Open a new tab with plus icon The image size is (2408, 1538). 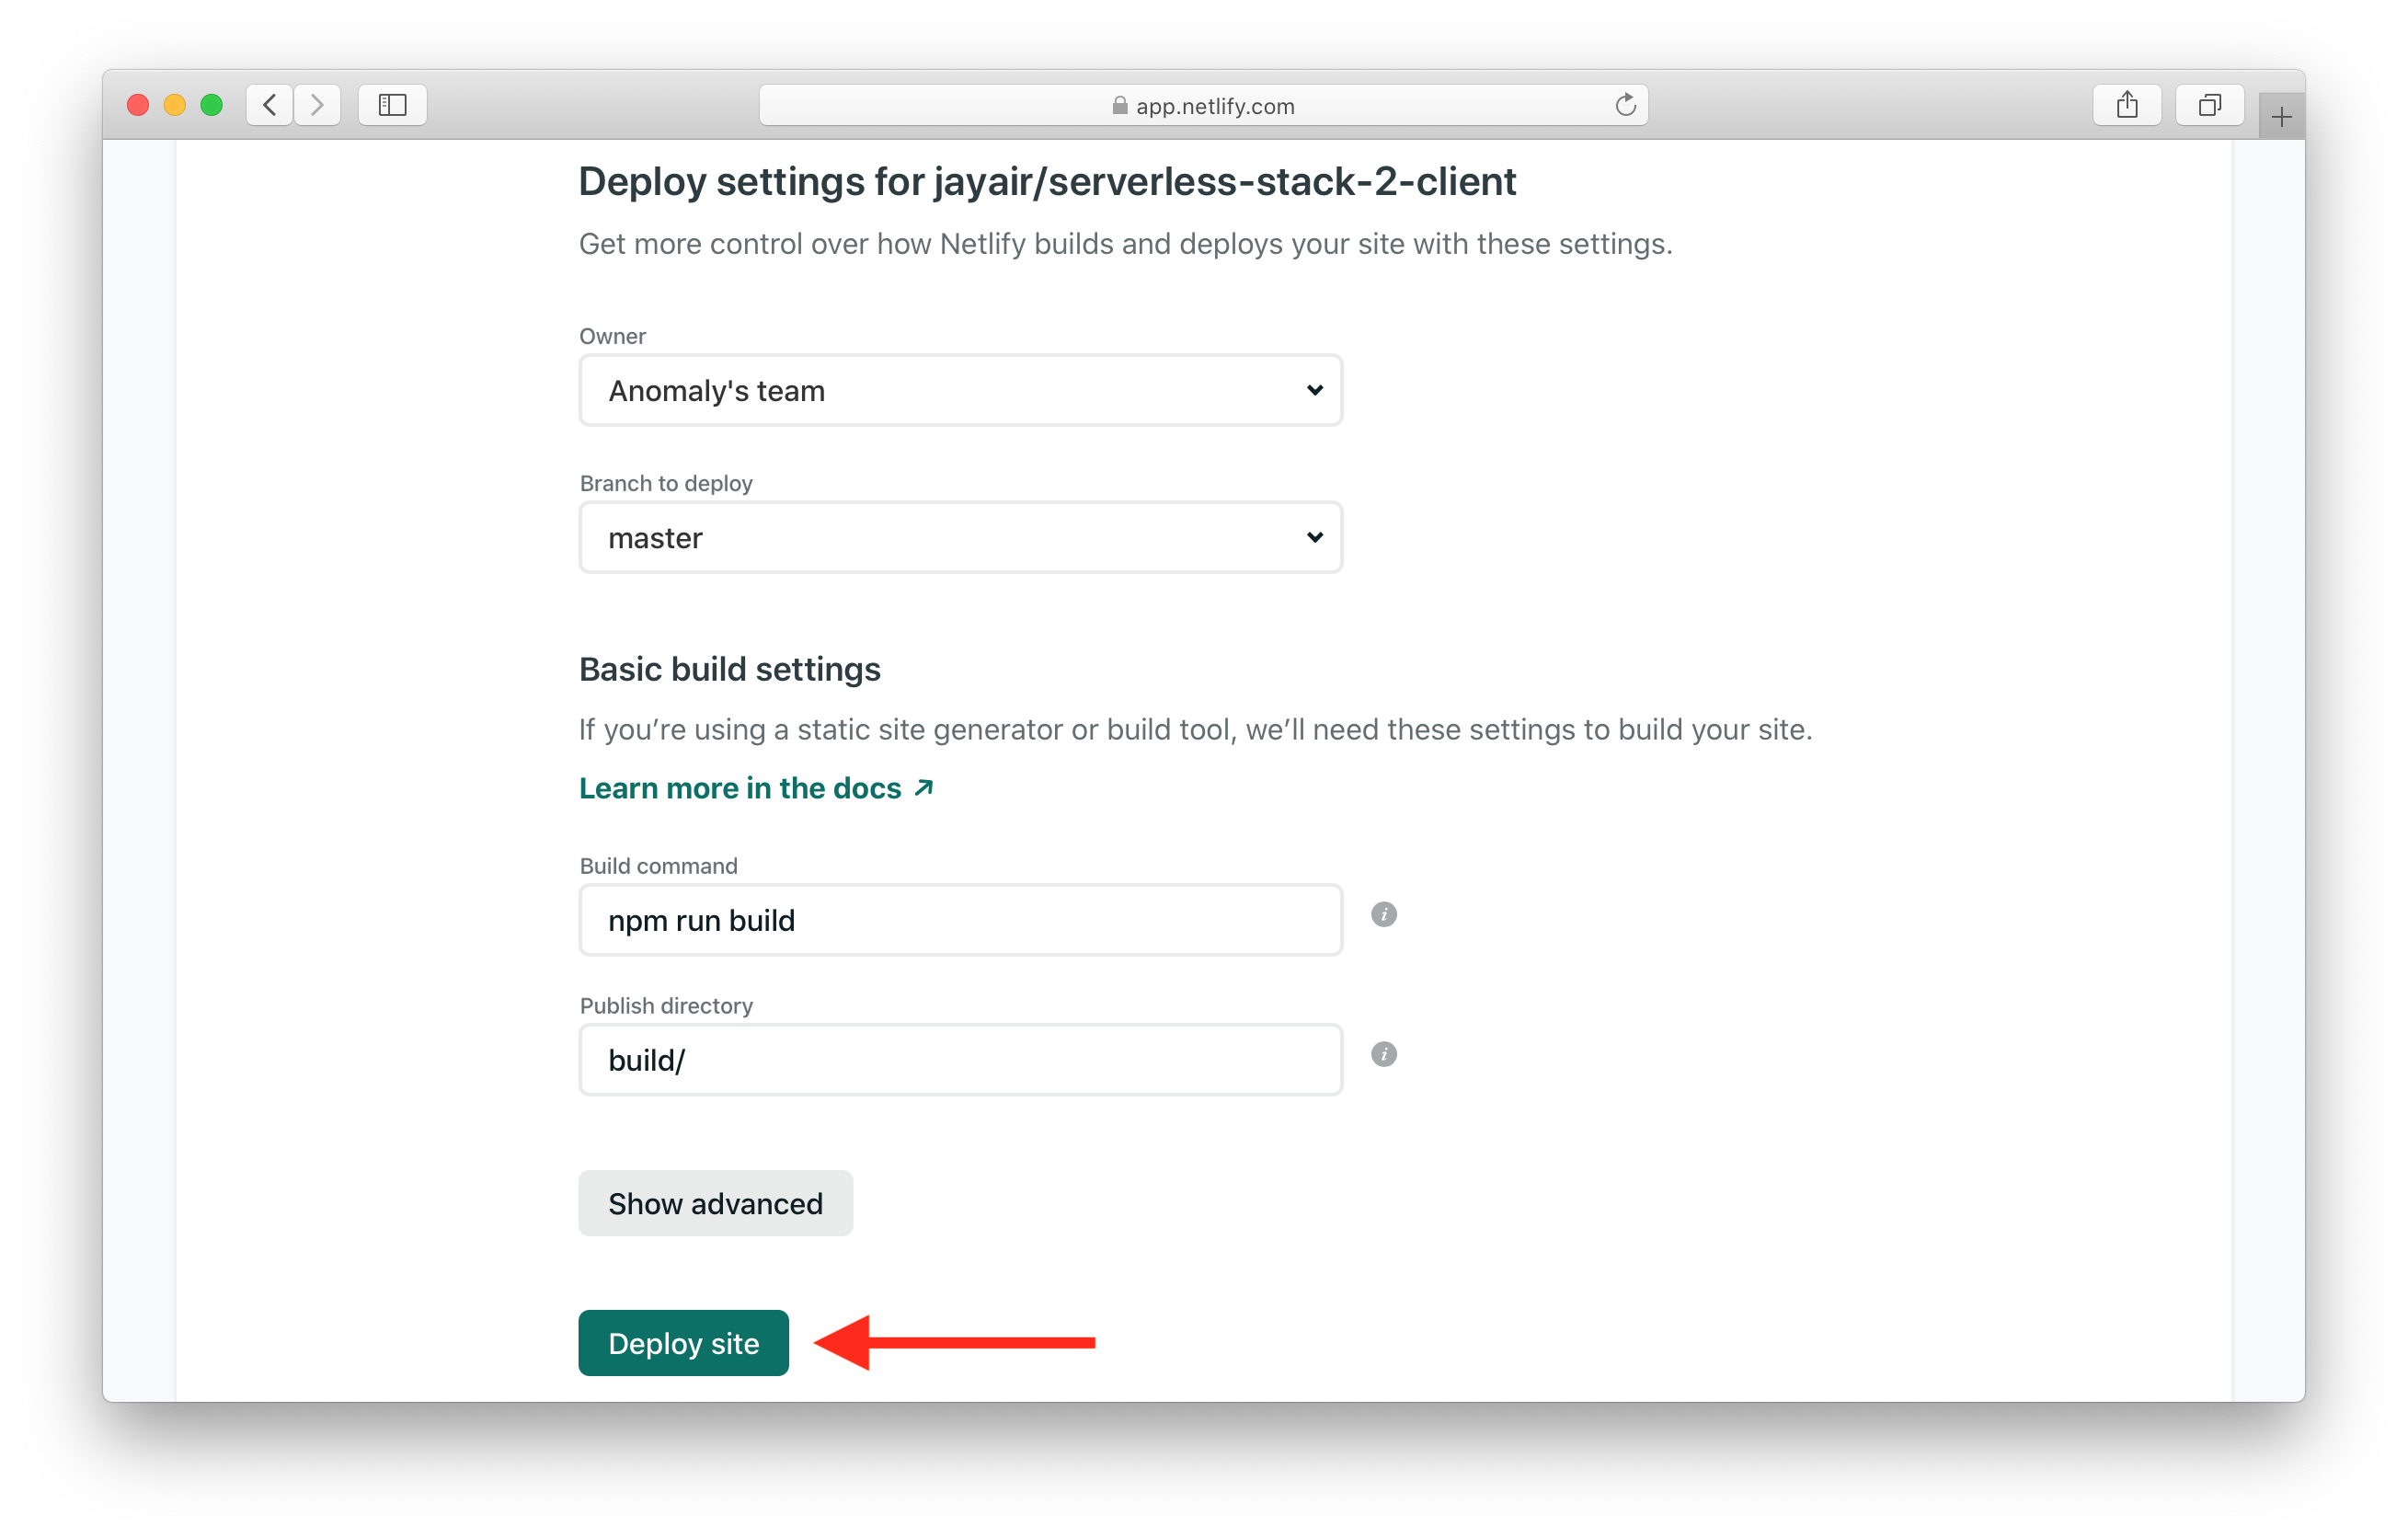[2281, 118]
